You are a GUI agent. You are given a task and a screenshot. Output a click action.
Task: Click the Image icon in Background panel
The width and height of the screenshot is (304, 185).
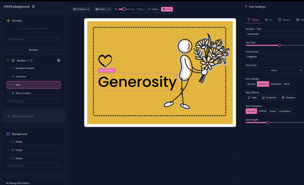[x=13, y=150]
